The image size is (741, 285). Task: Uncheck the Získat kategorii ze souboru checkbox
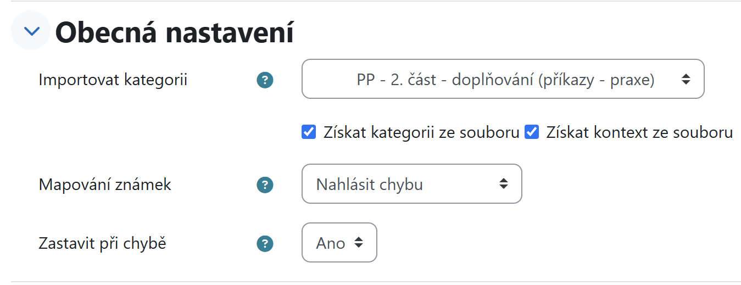(309, 132)
